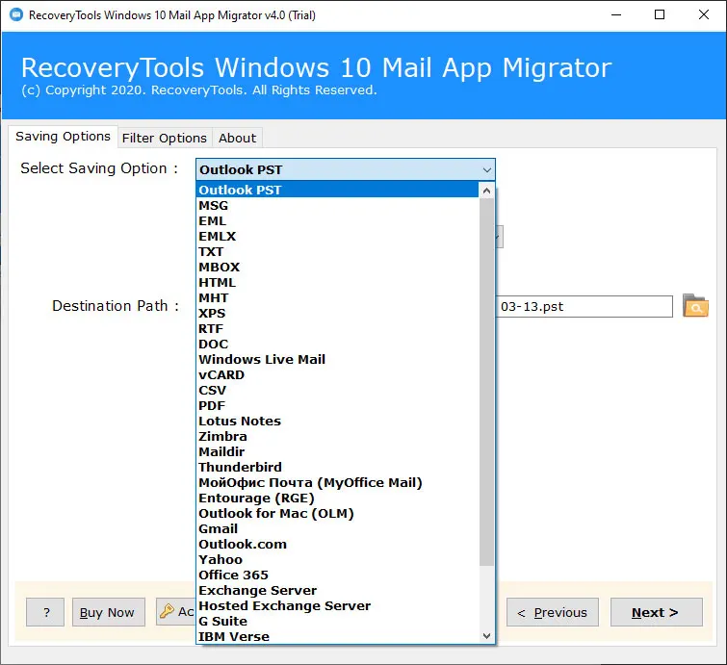Screen dimensions: 727x665
Task: Click the key icon on Activate button
Action: tap(167, 612)
